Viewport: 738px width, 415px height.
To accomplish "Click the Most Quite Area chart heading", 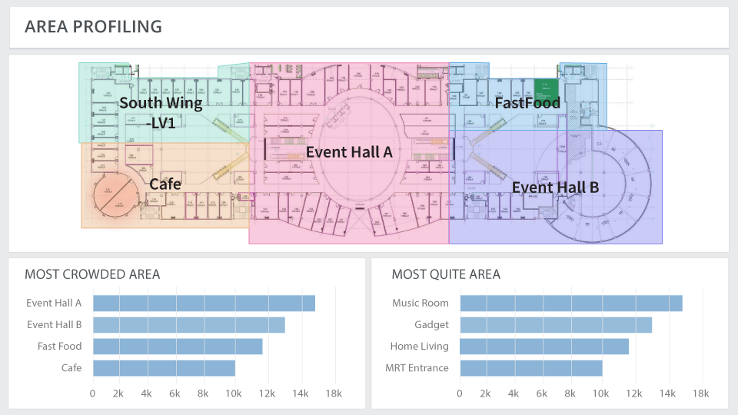I will [446, 274].
